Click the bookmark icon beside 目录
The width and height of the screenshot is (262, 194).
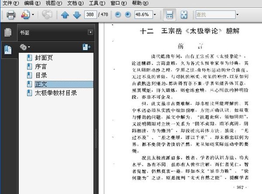(29, 75)
